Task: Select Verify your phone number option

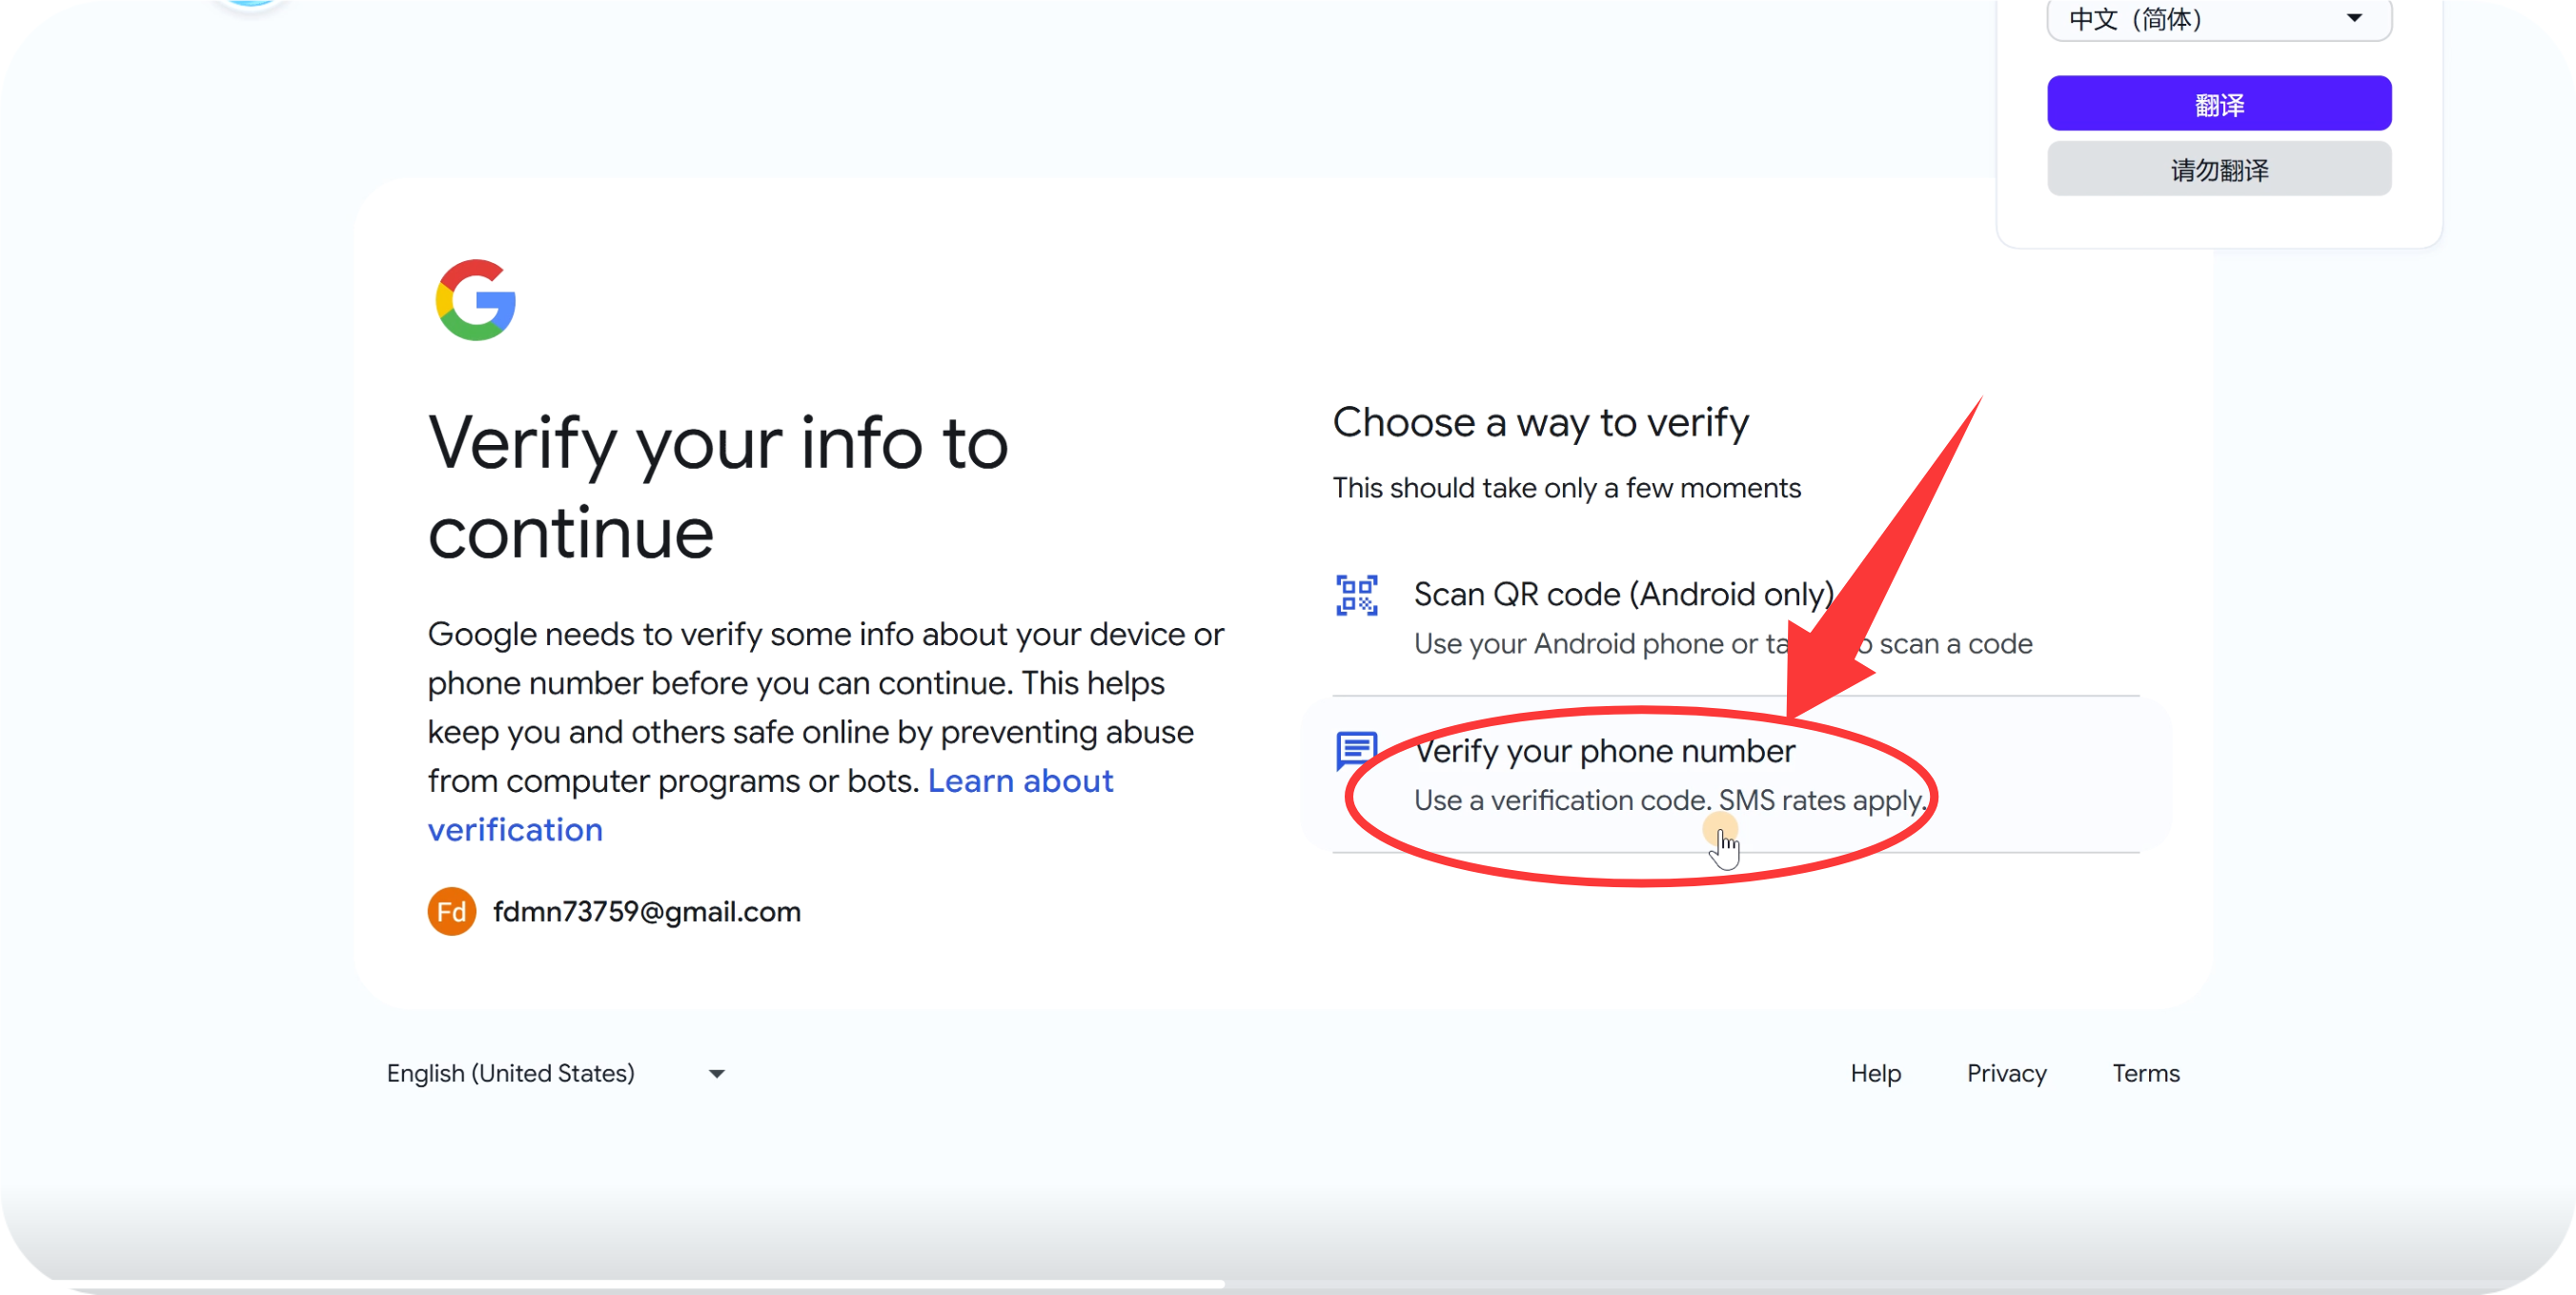Action: 1604,752
